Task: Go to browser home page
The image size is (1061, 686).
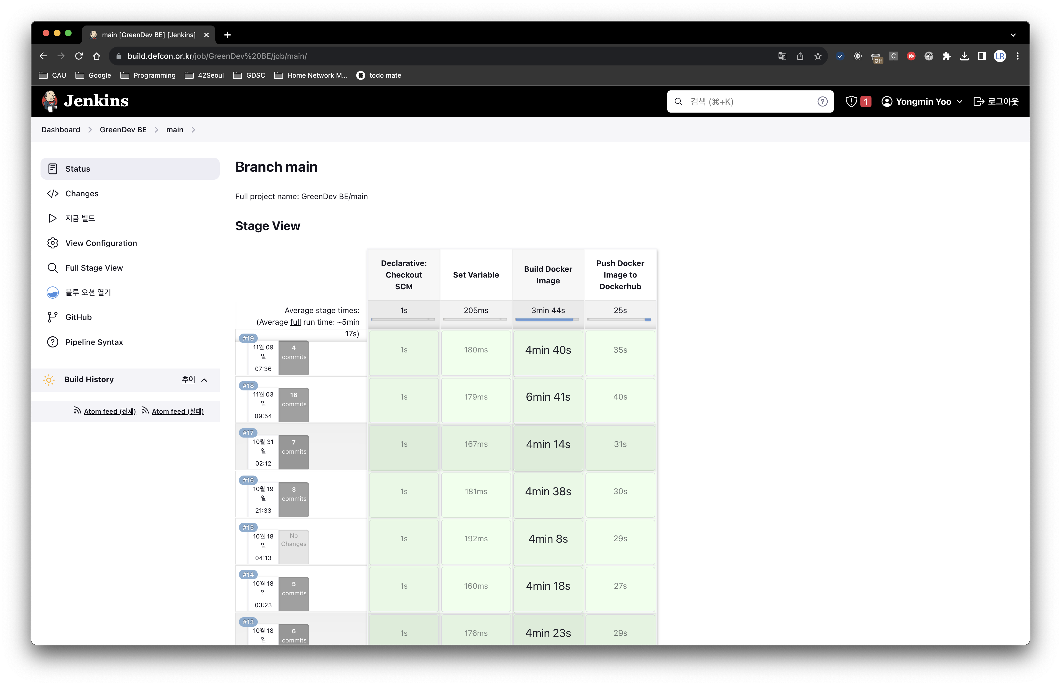Action: pos(97,56)
